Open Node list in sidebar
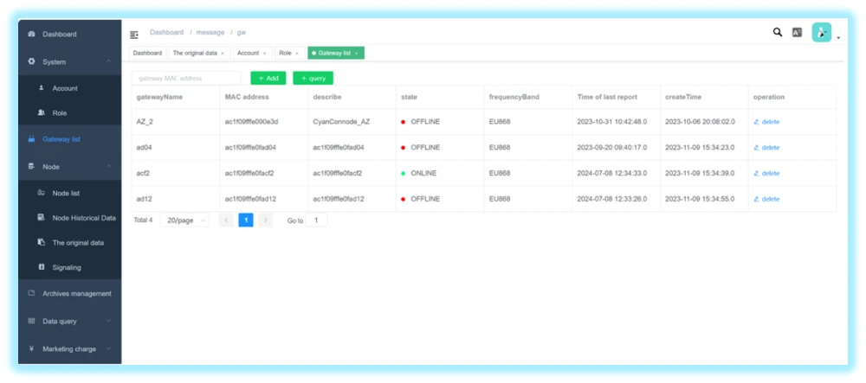 point(66,193)
